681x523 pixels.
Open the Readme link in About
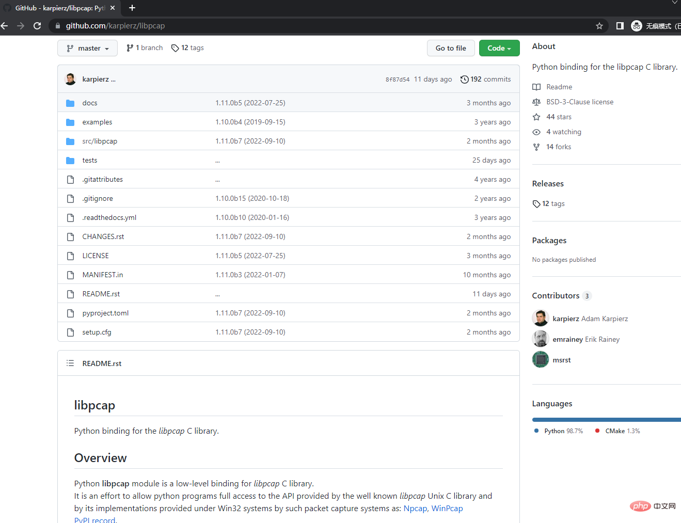tap(559, 87)
